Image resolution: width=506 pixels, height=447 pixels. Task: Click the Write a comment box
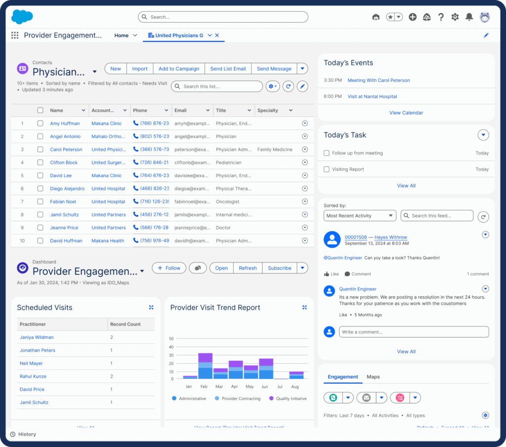click(414, 332)
